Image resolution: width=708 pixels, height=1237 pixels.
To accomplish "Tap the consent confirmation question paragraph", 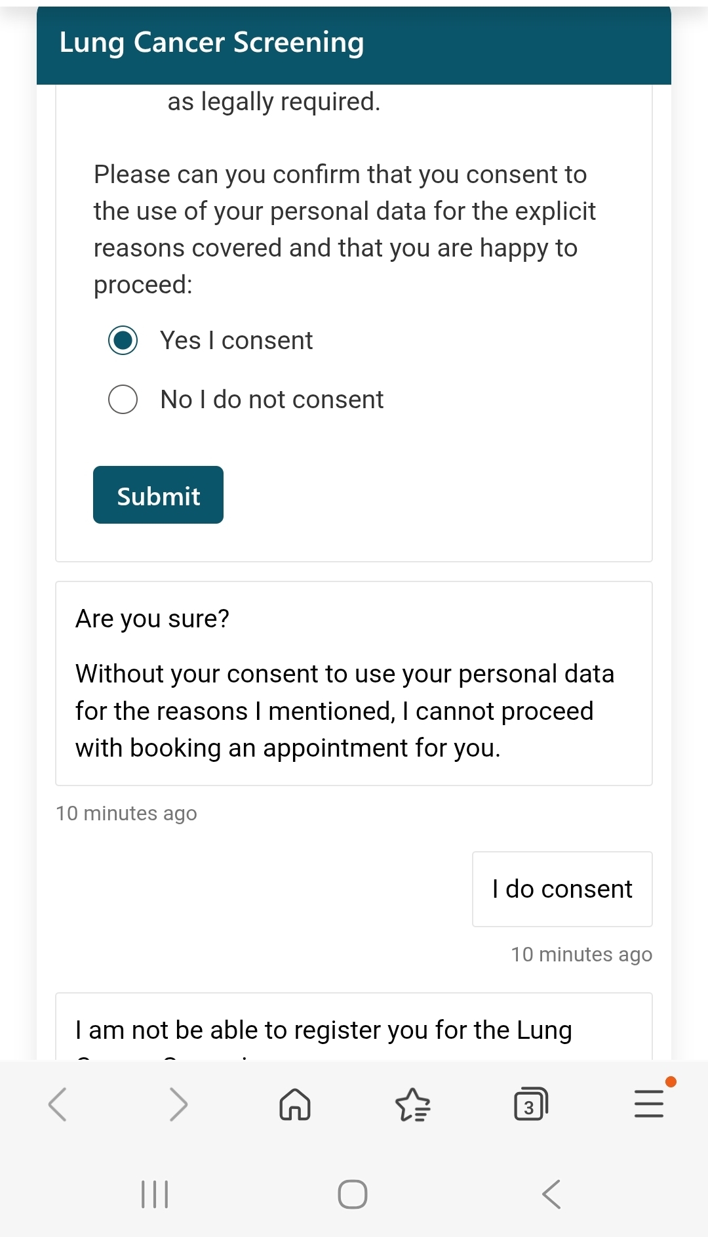I will (344, 230).
